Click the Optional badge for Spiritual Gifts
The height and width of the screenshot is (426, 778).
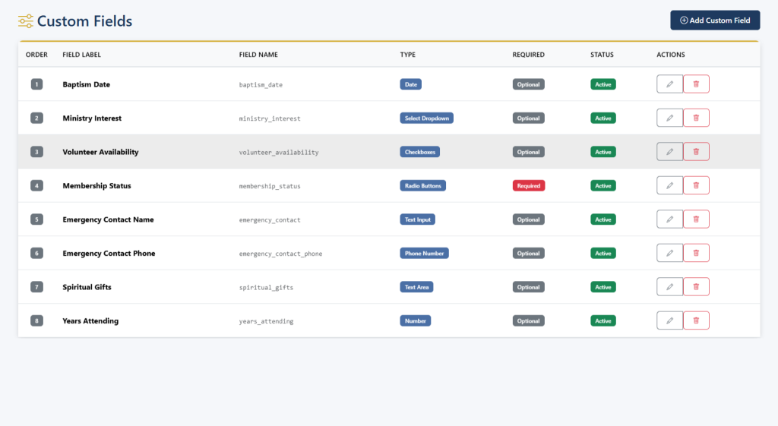528,287
